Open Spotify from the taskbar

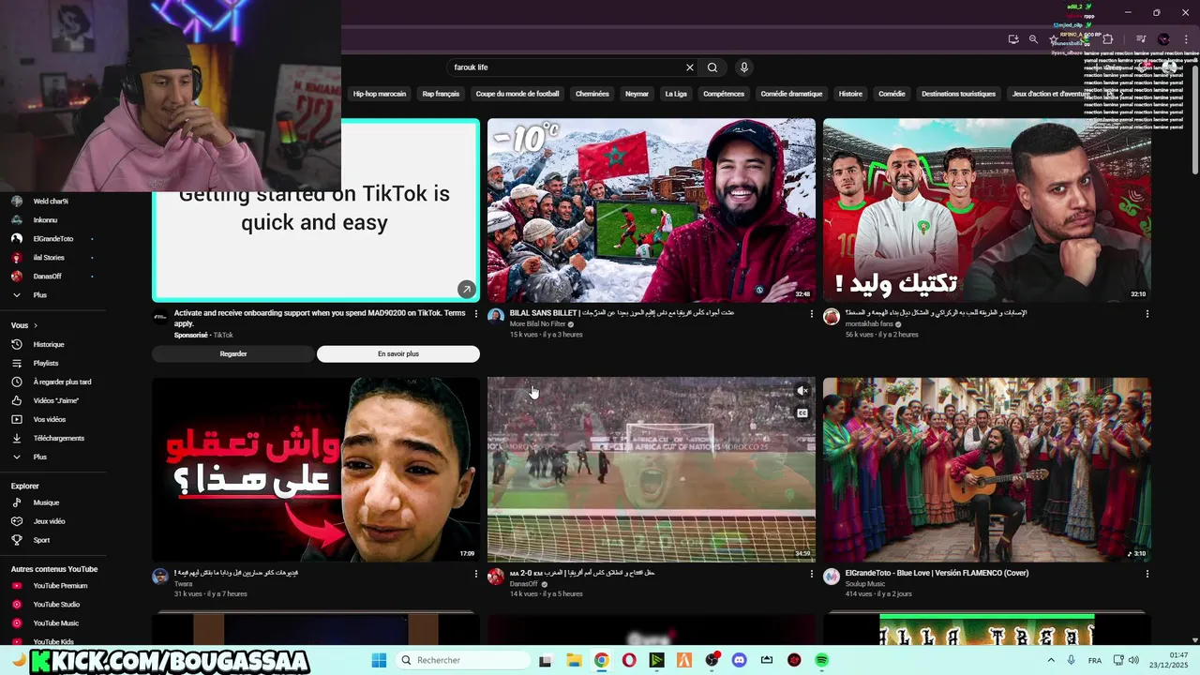822,660
